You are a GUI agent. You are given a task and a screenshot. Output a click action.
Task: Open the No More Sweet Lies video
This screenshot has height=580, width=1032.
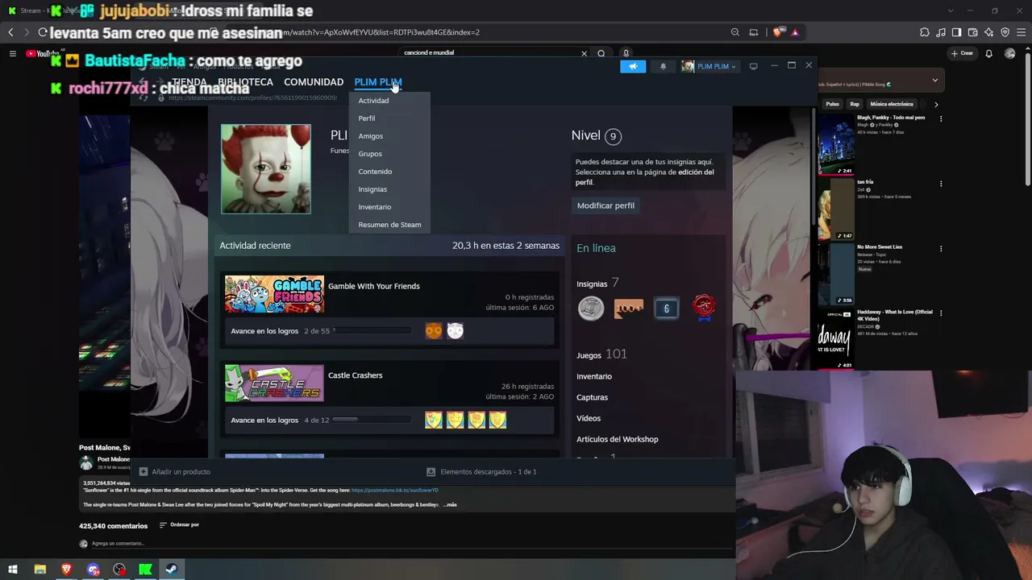pos(880,246)
